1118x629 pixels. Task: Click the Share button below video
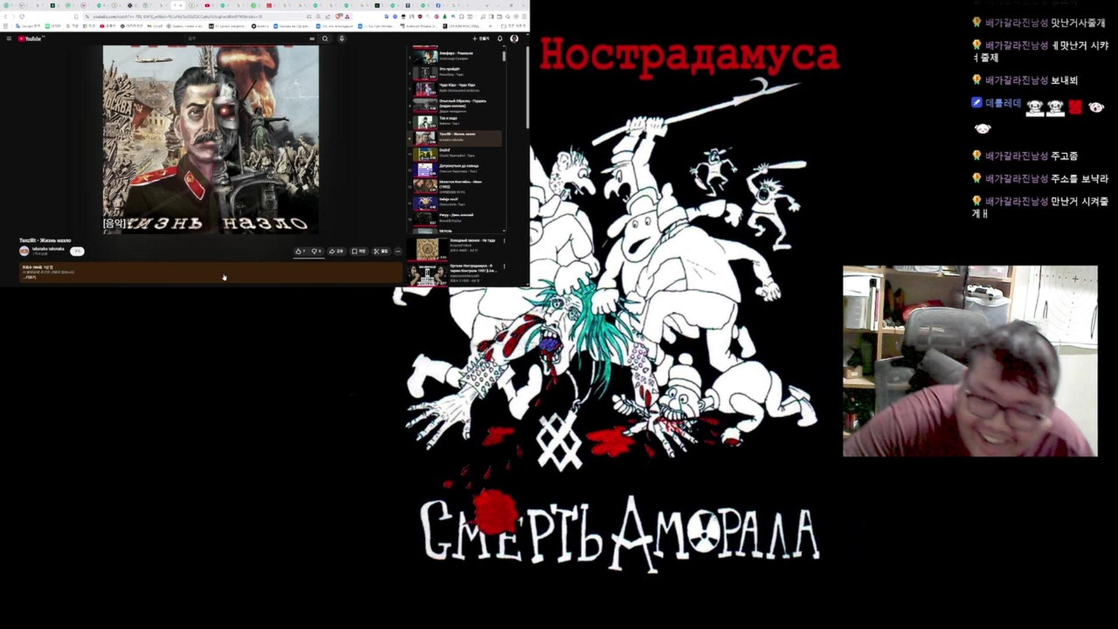pos(336,251)
